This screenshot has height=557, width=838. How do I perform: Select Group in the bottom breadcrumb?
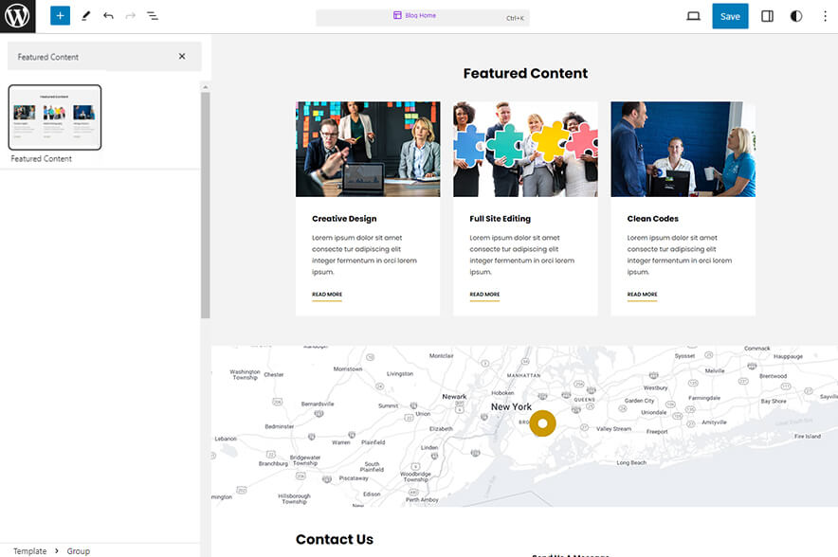coord(78,550)
